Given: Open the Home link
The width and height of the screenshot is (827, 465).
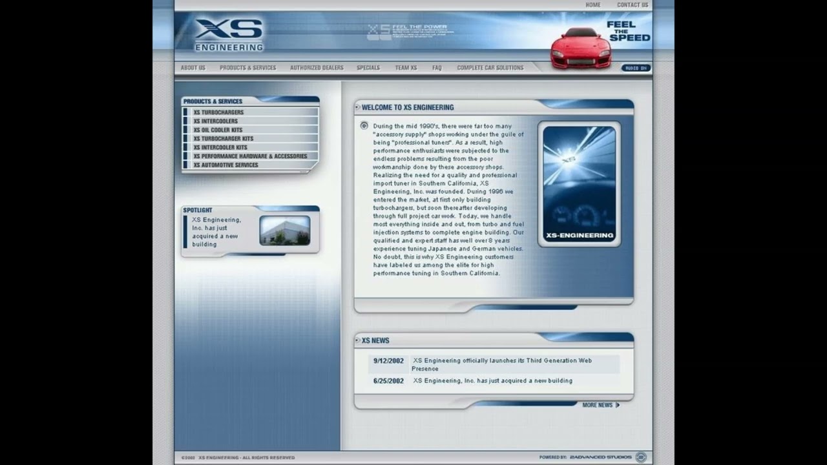Looking at the screenshot, I should [x=593, y=5].
